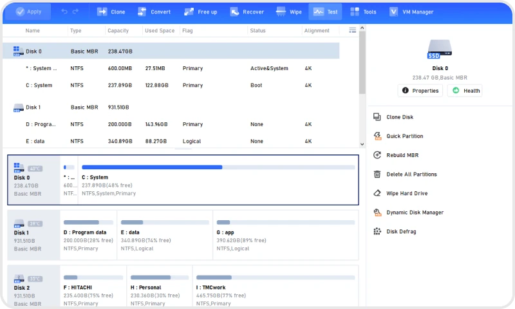Click the Clone Disk icon

coord(377,117)
